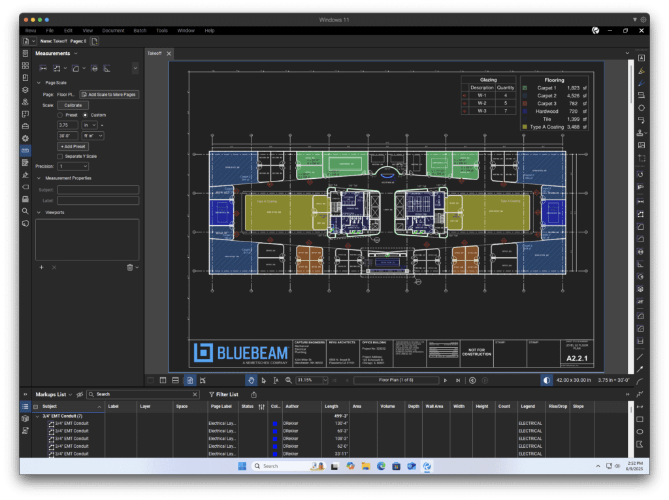Open the Tools menu
669x500 pixels.
pyautogui.click(x=161, y=30)
